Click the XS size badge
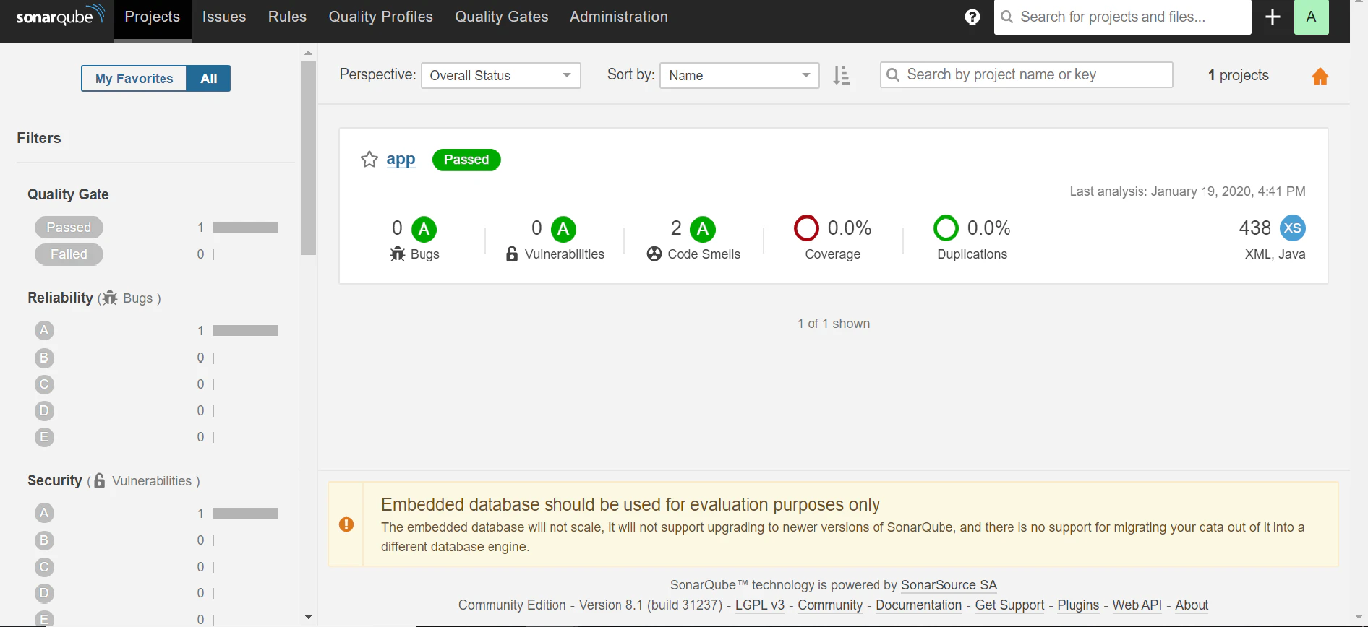 [x=1293, y=228]
